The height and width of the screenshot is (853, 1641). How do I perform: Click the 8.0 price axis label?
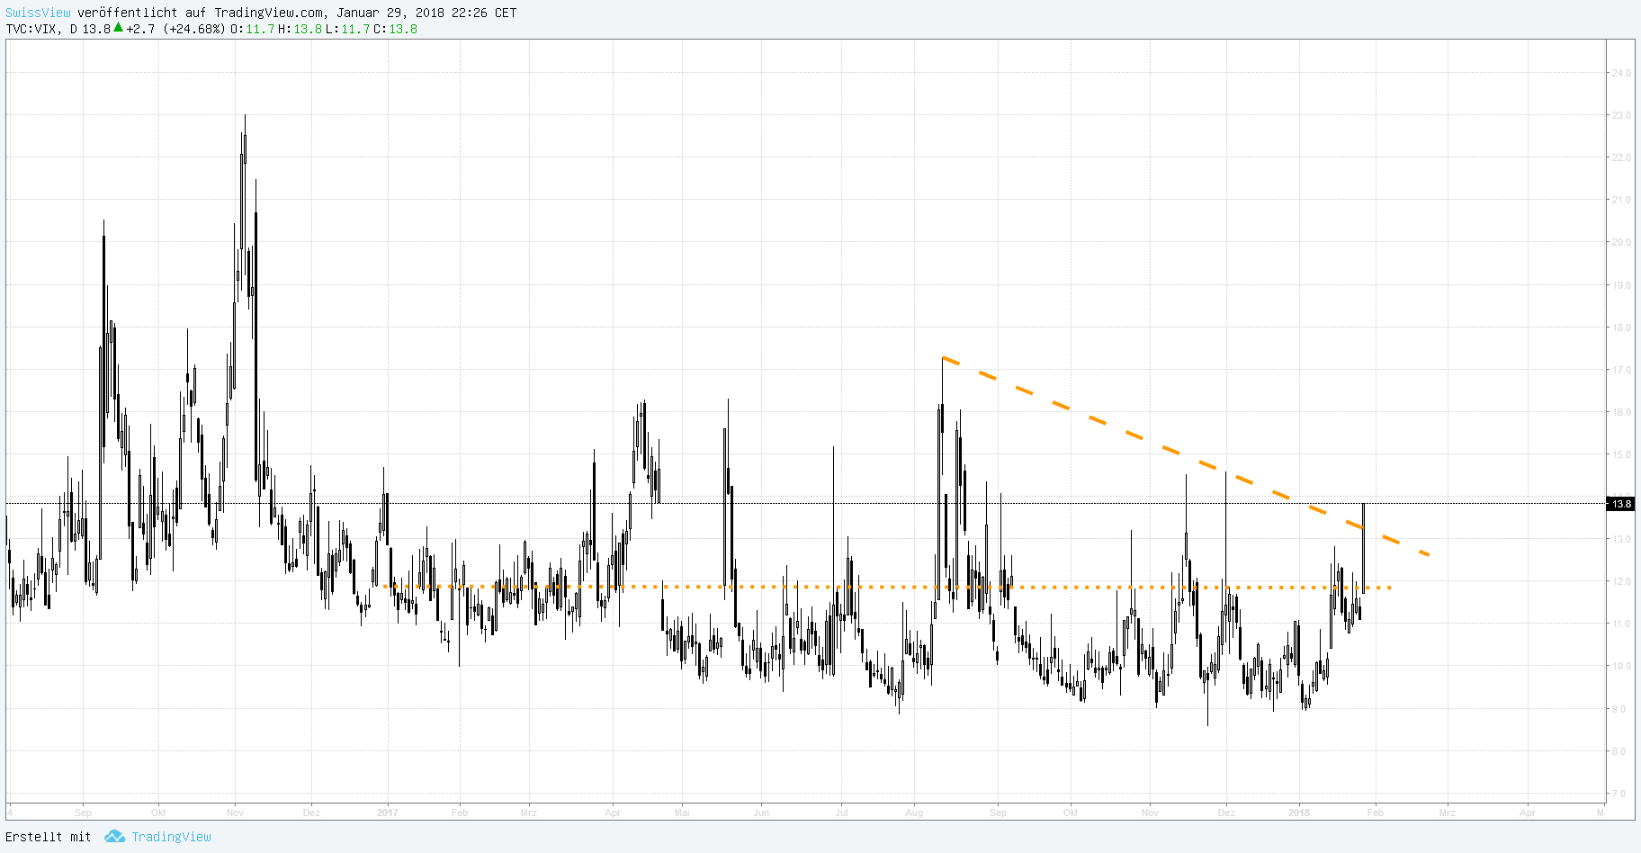pos(1619,751)
